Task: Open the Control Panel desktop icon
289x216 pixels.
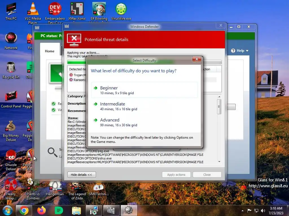Action: [x=11, y=99]
